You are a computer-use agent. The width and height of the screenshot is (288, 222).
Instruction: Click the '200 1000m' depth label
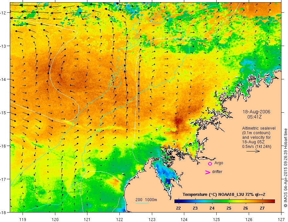tap(146, 200)
